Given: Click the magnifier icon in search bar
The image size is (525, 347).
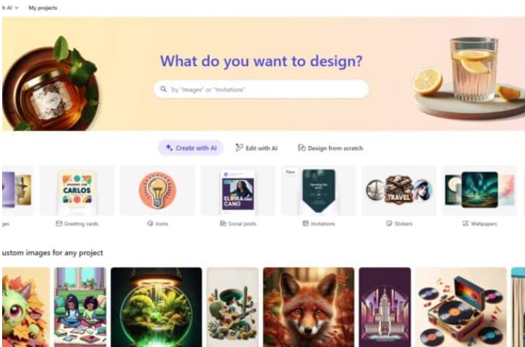Looking at the screenshot, I should (x=163, y=89).
